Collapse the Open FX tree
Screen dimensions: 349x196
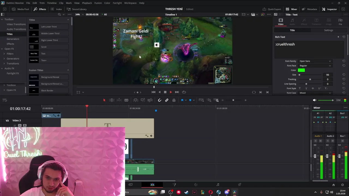click(x=2, y=49)
